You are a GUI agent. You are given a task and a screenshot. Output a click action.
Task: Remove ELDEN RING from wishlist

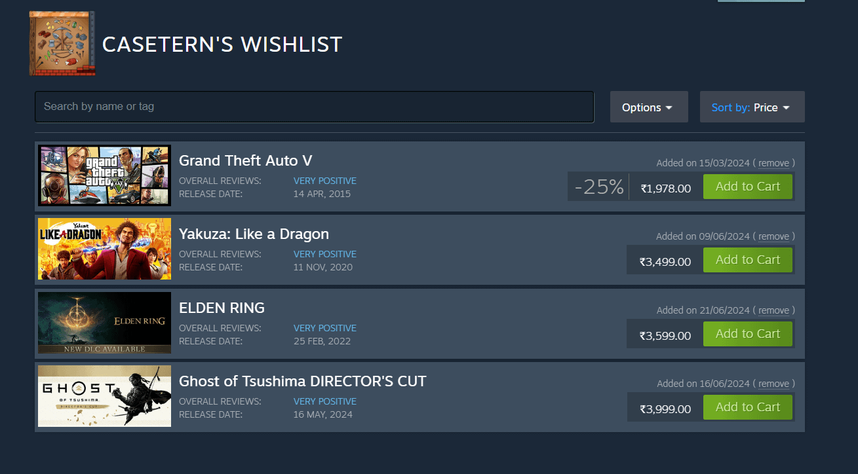(x=773, y=310)
